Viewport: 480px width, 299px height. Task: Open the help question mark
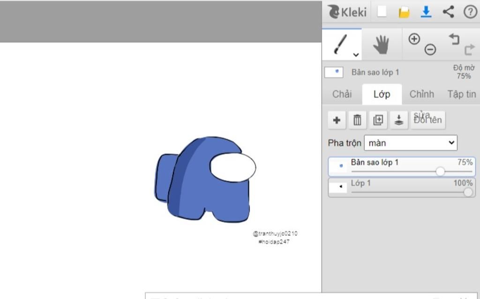click(470, 12)
